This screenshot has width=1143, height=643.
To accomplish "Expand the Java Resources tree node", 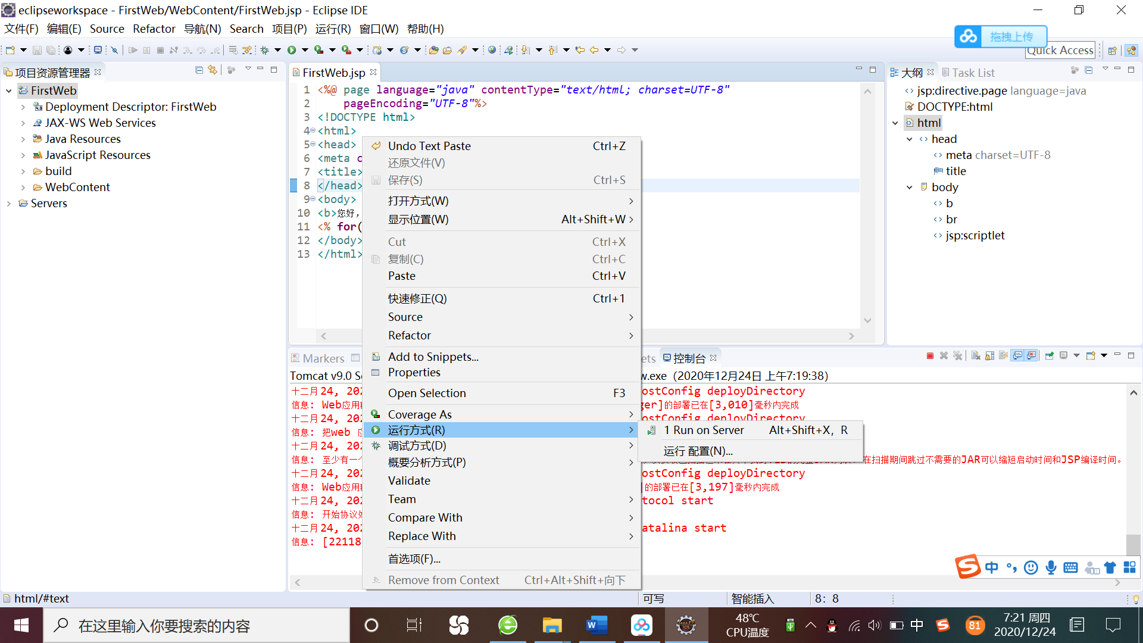I will [x=24, y=139].
